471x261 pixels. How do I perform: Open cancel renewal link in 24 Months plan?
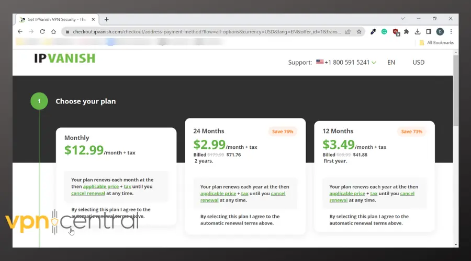278,194
